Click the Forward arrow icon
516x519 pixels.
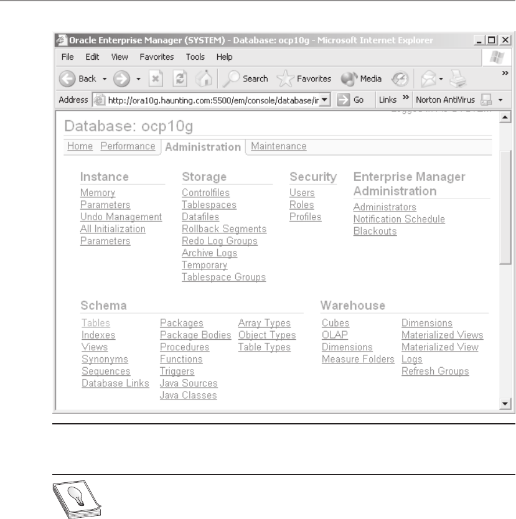click(121, 79)
